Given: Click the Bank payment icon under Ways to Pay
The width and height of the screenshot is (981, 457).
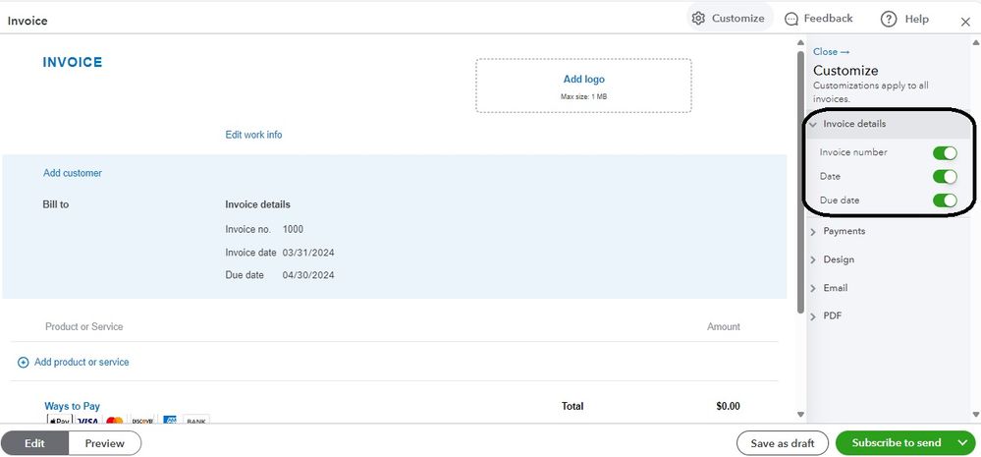Looking at the screenshot, I should tap(196, 422).
